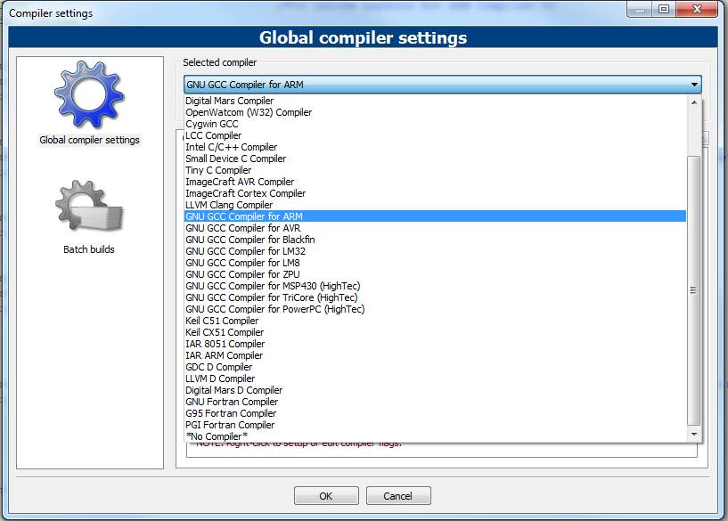Pick G95 Fortran Compiler
Viewport: 728px width, 521px height.
coord(435,414)
